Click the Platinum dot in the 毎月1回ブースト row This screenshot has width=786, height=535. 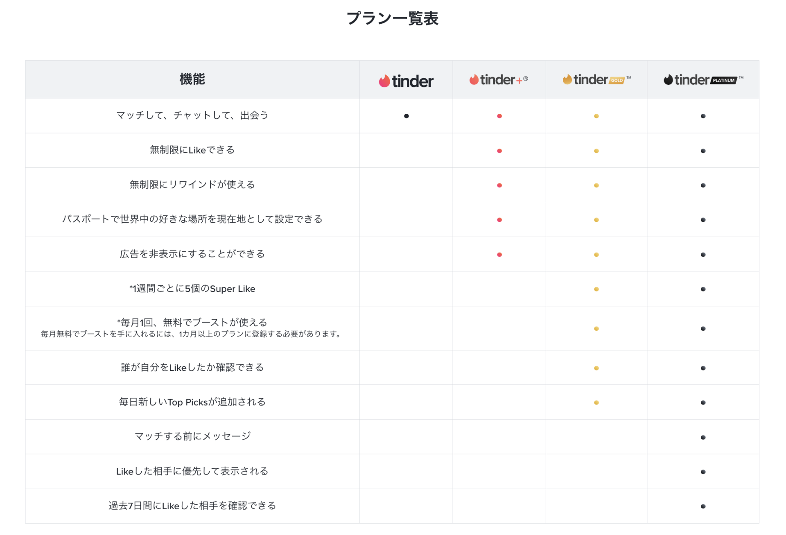pos(703,328)
